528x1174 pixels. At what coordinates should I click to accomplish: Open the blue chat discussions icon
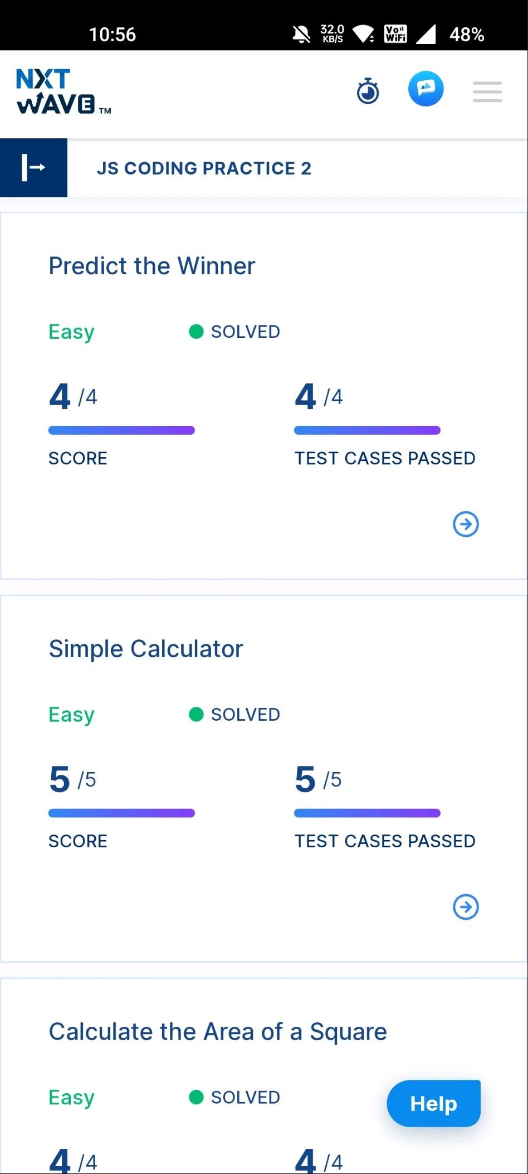tap(426, 89)
